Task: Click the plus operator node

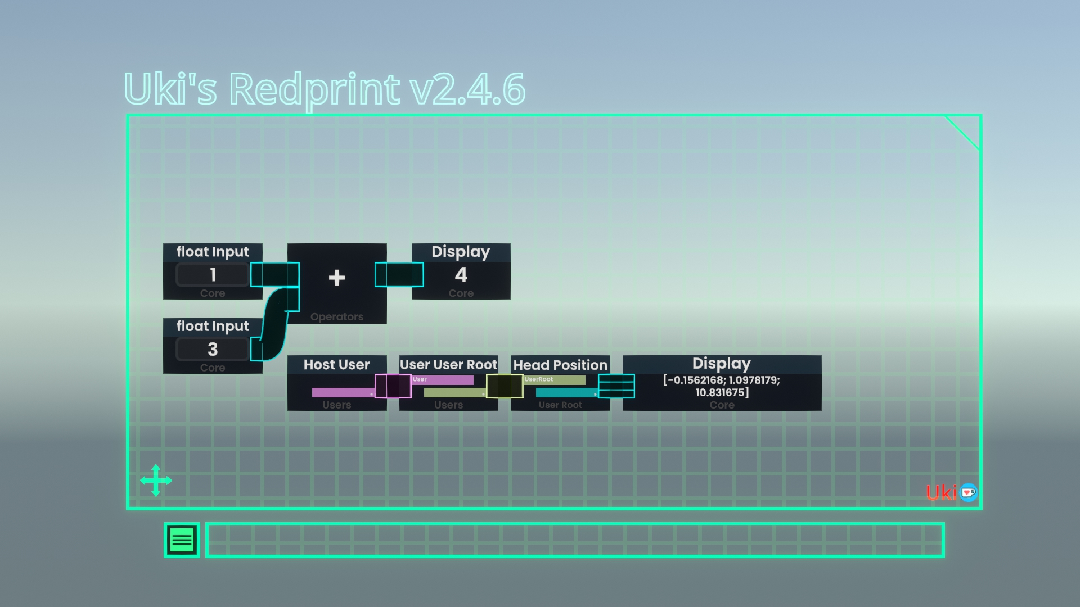Action: click(x=337, y=278)
